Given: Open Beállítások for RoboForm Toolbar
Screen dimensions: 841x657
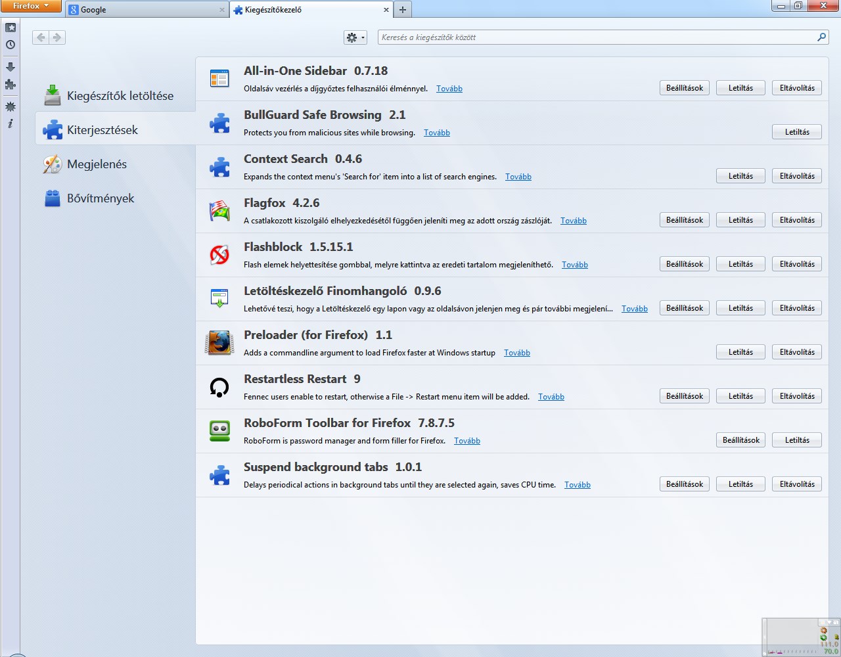Looking at the screenshot, I should tap(741, 440).
